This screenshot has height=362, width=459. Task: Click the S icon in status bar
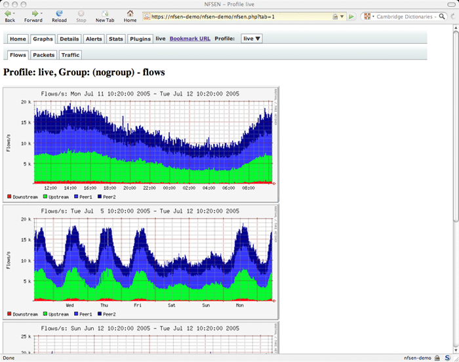click(447, 358)
